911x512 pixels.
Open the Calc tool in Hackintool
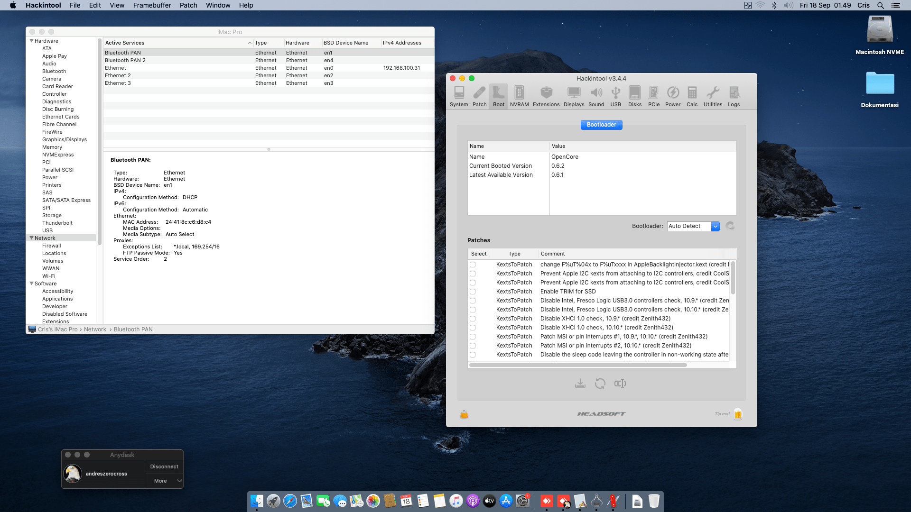[692, 97]
